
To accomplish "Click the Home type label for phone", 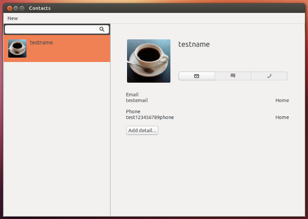I will point(282,117).
